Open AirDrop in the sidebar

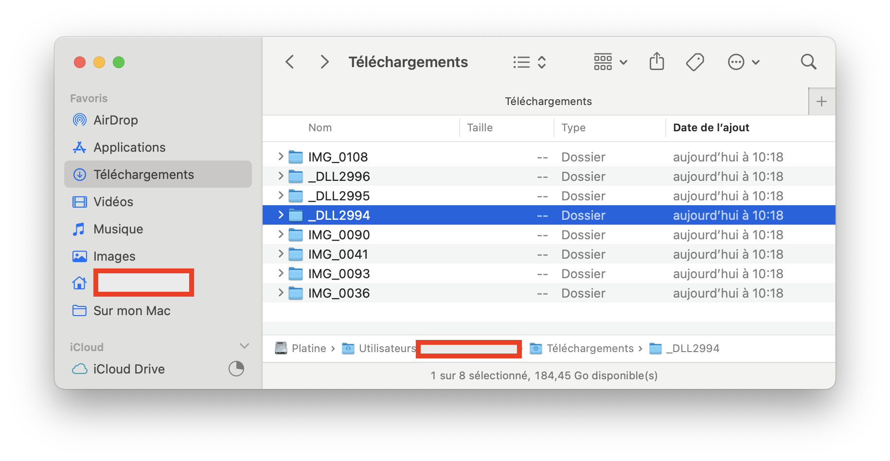(x=115, y=120)
